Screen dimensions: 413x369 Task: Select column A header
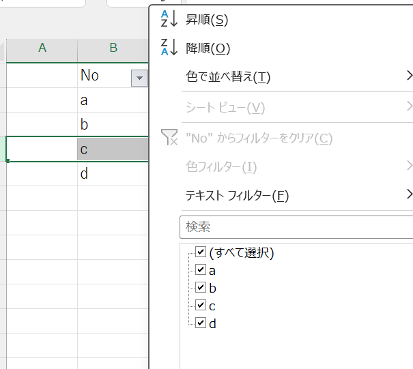[x=42, y=48]
